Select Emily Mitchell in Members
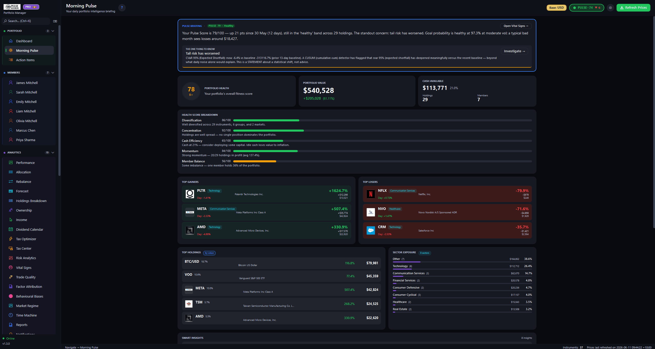The width and height of the screenshot is (655, 349). point(29,102)
